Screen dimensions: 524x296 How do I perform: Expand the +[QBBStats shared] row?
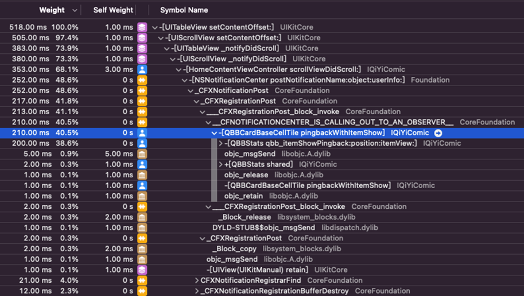(x=220, y=165)
